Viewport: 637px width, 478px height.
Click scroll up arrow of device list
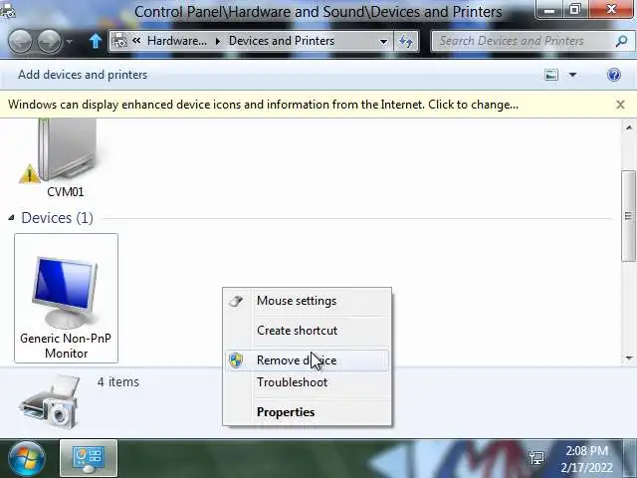pyautogui.click(x=629, y=127)
